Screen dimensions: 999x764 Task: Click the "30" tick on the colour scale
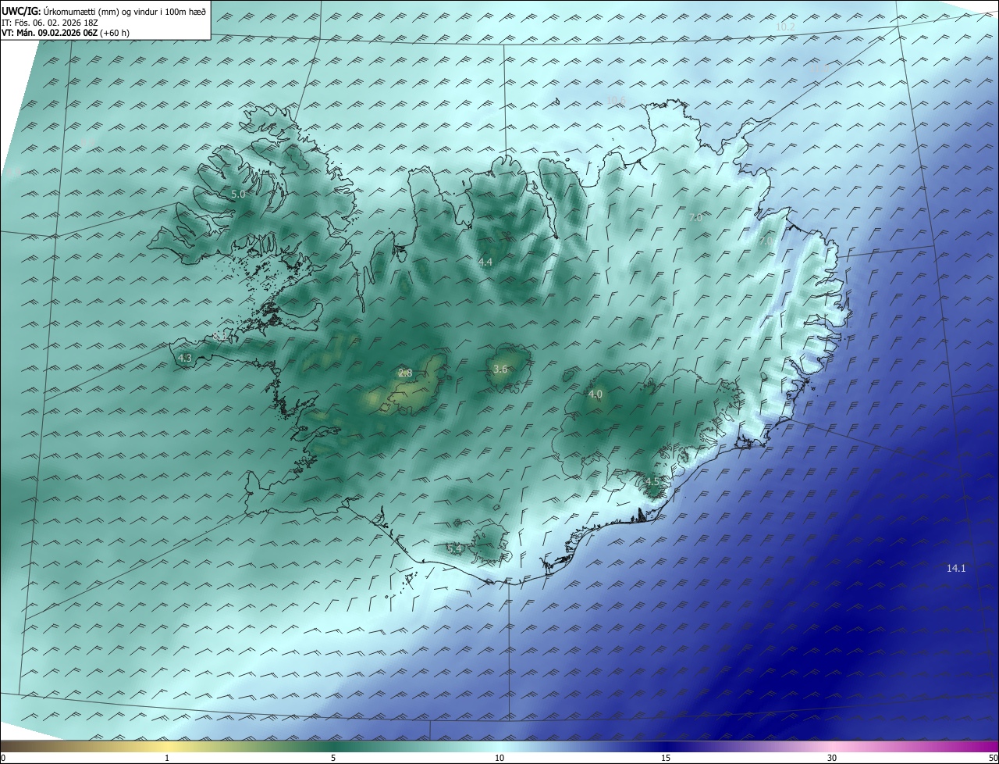click(832, 758)
